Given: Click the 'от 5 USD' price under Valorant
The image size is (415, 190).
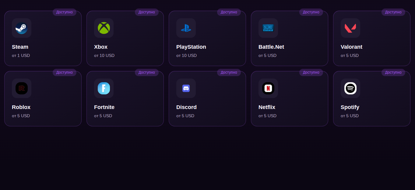Looking at the screenshot, I should 350,55.
